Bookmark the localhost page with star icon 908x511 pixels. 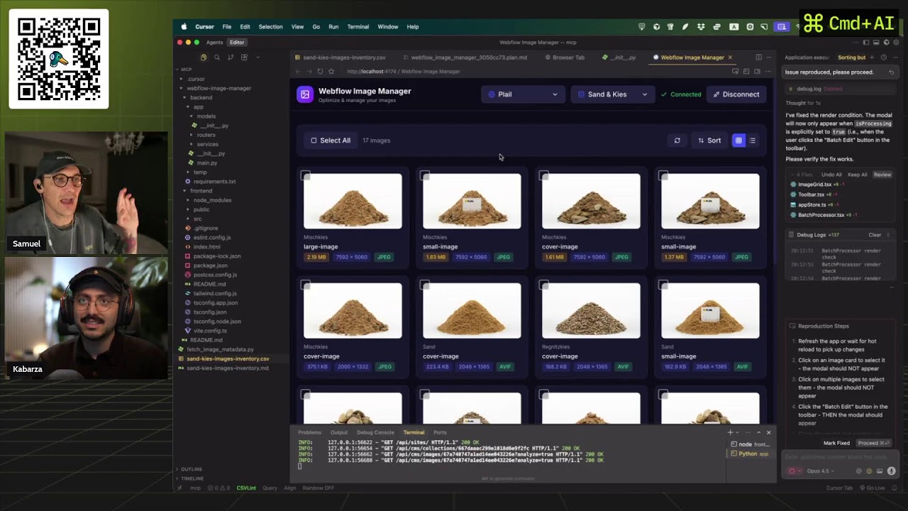pos(331,71)
